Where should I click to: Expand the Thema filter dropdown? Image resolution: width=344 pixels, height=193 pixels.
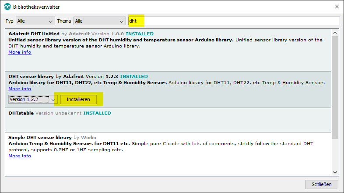[99, 21]
